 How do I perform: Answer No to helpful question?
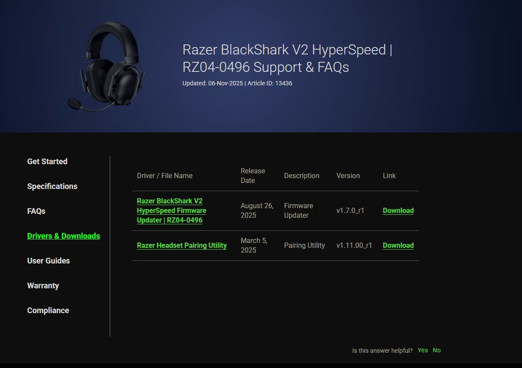point(437,350)
